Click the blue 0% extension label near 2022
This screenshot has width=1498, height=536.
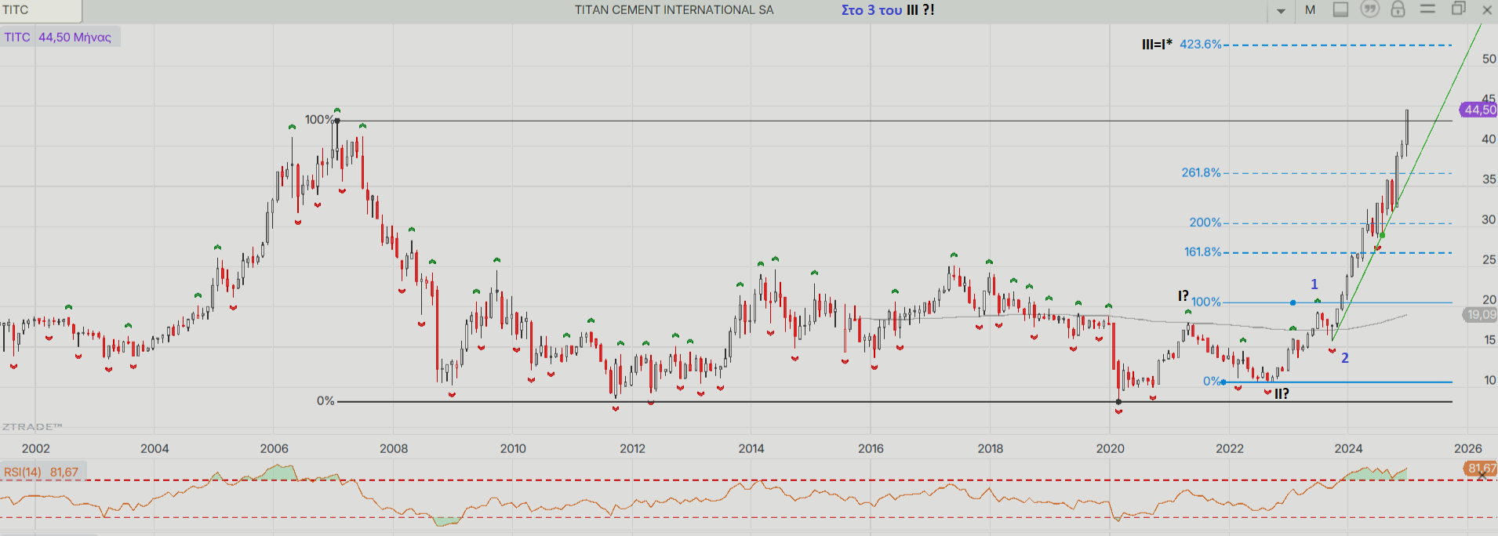pos(1212,382)
